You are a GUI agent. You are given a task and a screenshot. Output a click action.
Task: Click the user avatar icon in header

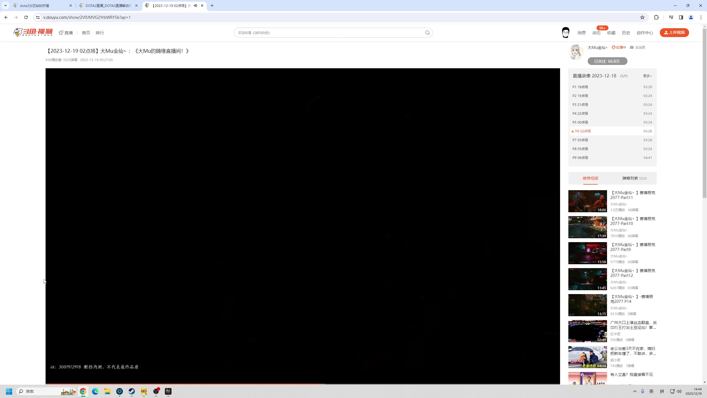pyautogui.click(x=565, y=33)
